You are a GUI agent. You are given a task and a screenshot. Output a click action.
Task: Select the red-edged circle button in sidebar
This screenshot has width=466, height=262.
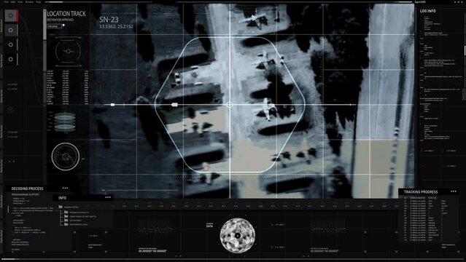point(11,15)
